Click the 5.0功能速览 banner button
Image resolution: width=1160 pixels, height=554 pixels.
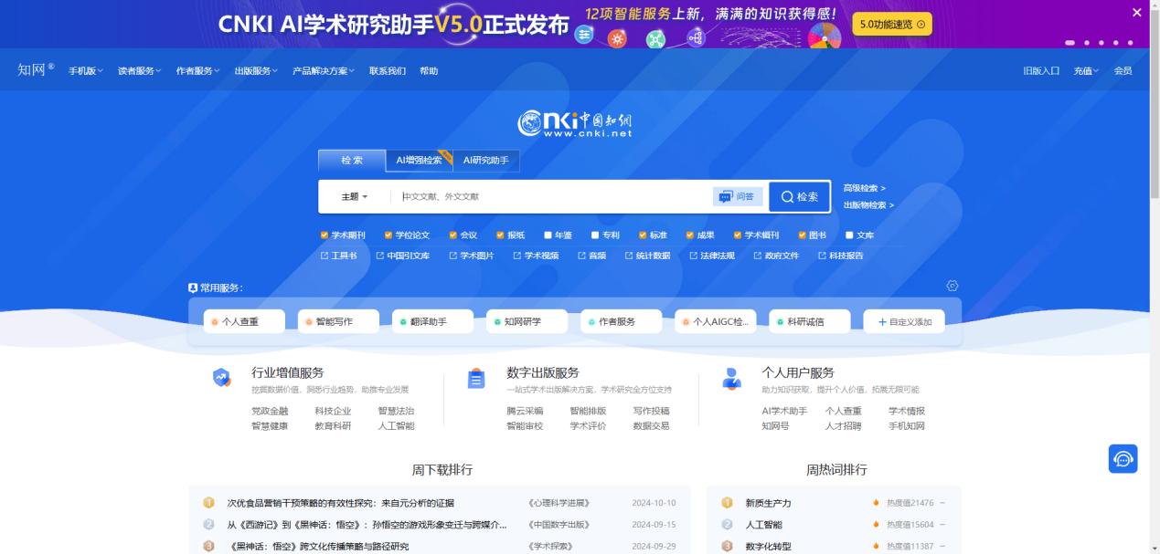coord(891,25)
